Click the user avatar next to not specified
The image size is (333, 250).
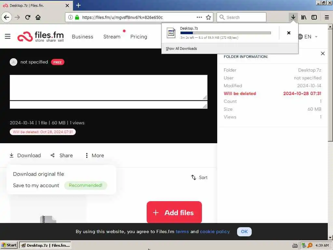pos(13,62)
